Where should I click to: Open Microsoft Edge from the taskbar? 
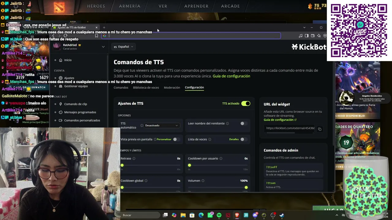coord(201,215)
